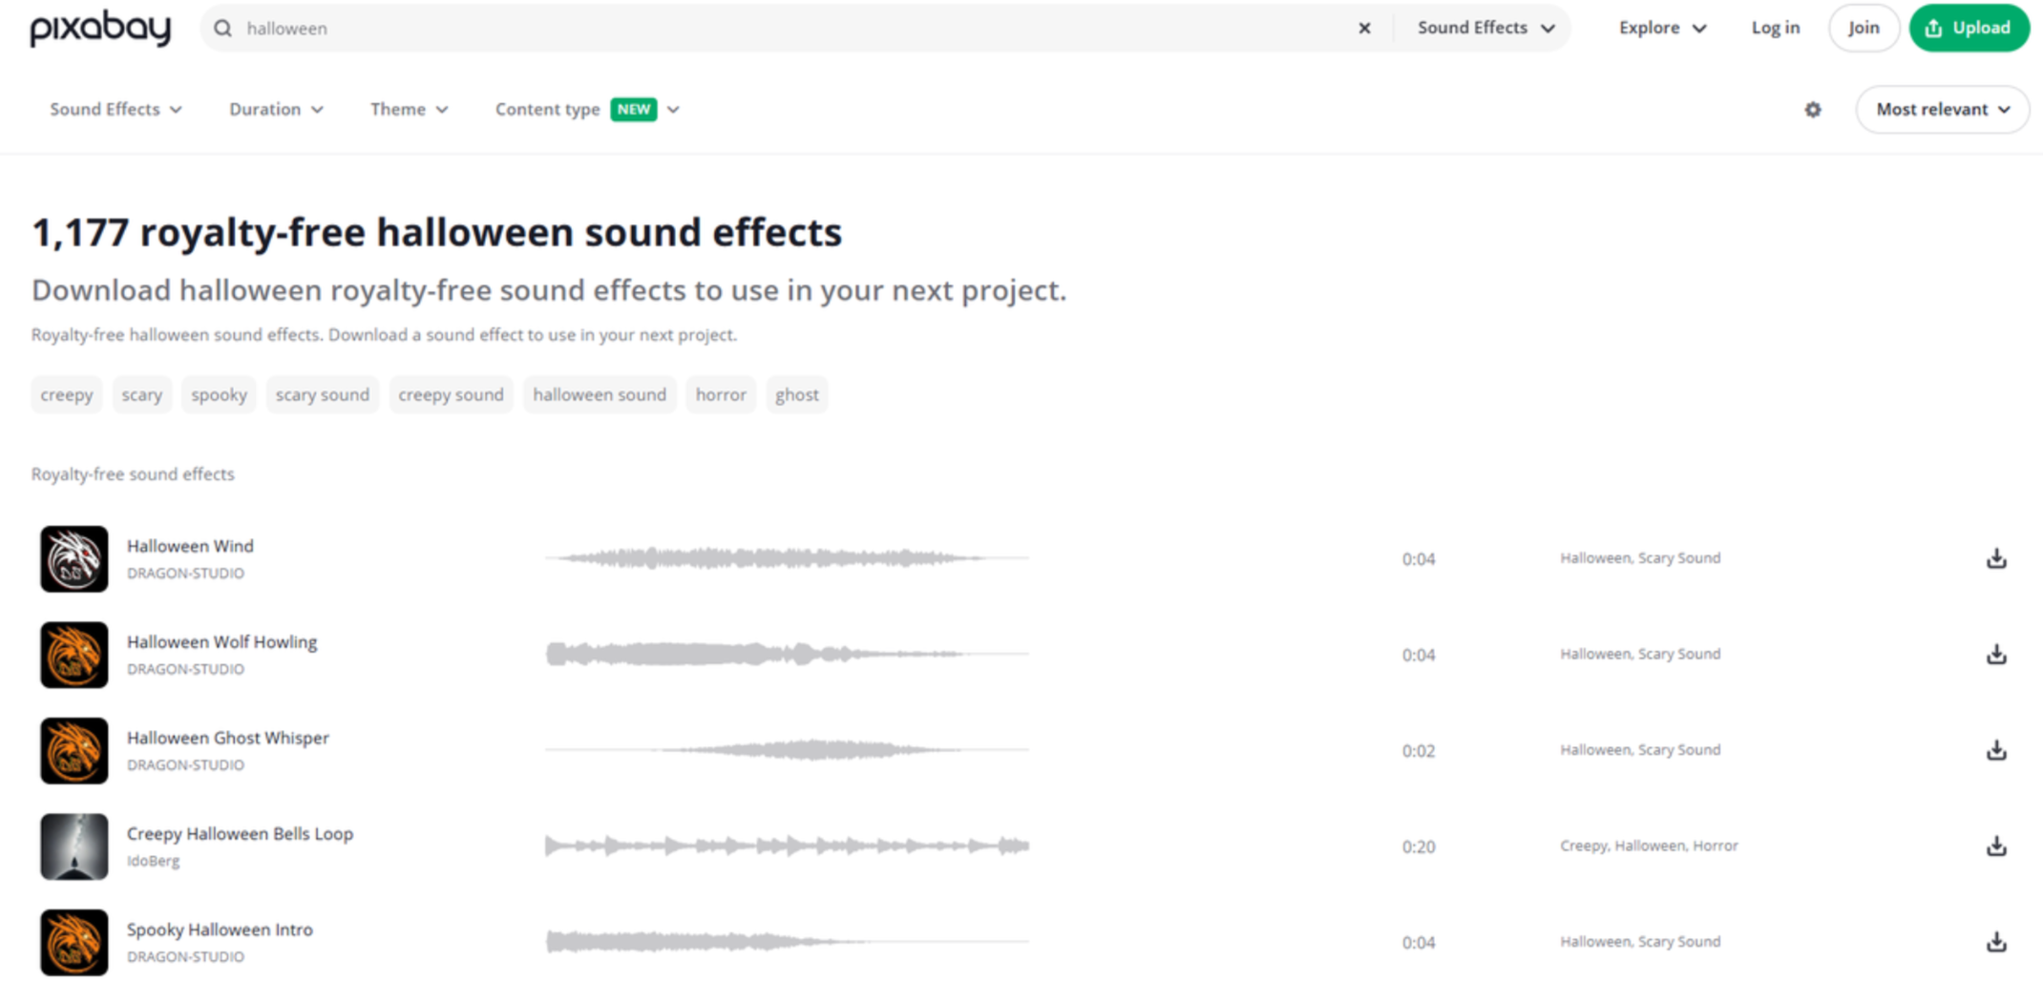Download the Spooky Halloween Intro sound
2043x981 pixels.
(1995, 943)
